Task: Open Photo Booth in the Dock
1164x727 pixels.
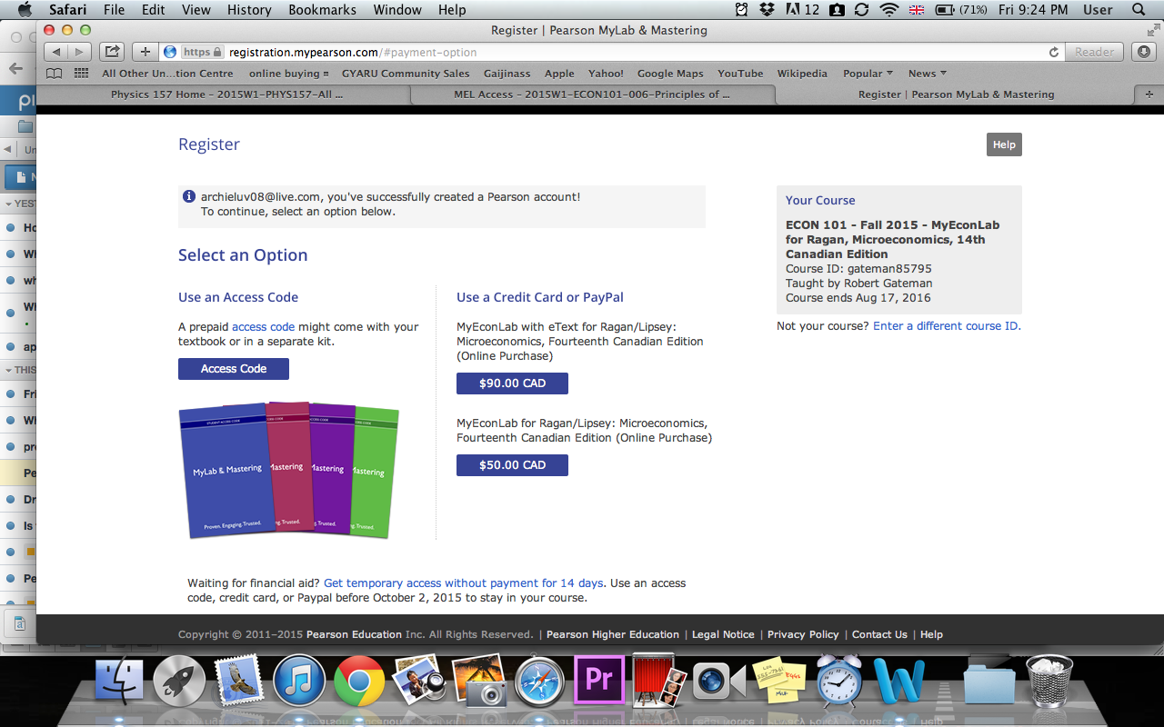Action: pyautogui.click(x=659, y=682)
